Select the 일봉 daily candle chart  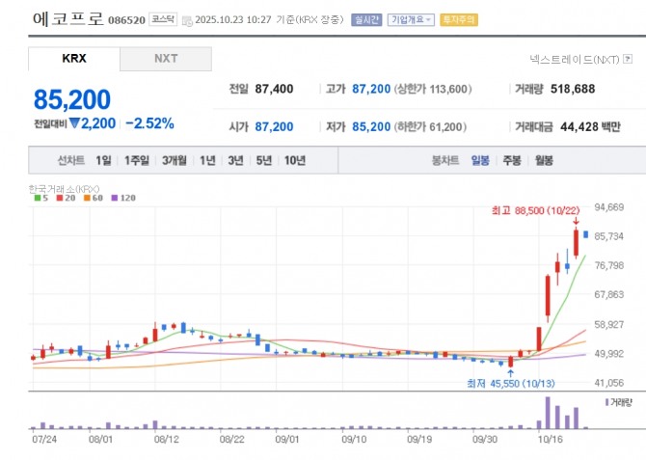(x=480, y=161)
